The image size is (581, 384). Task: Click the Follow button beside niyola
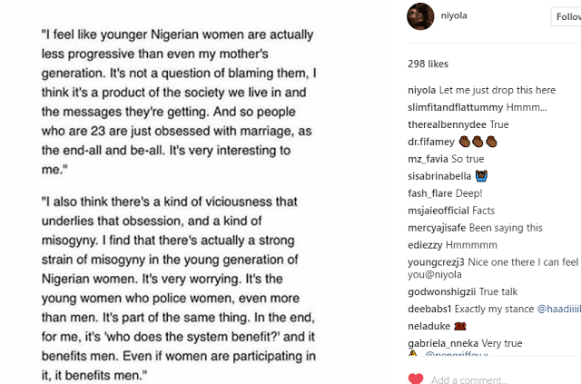click(x=566, y=16)
